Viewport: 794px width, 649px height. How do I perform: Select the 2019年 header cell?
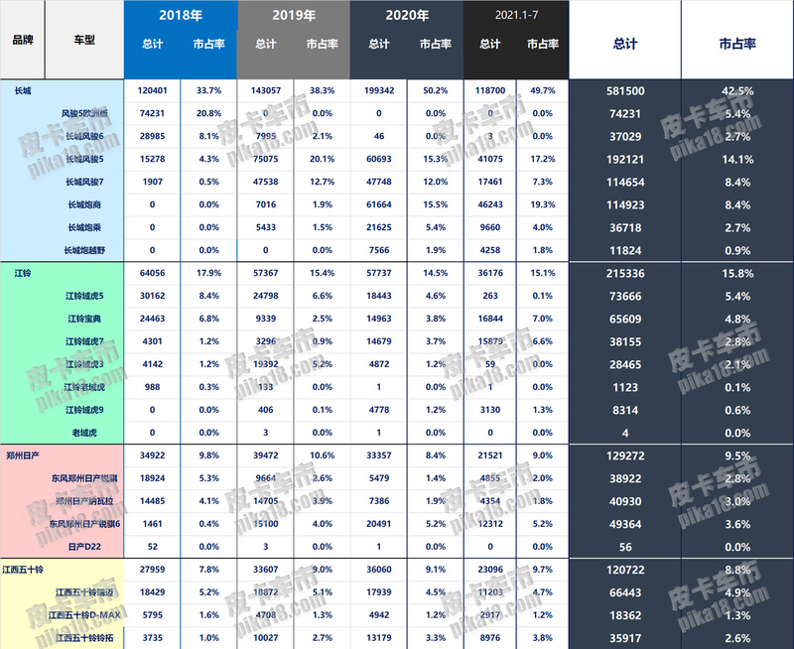pyautogui.click(x=294, y=15)
